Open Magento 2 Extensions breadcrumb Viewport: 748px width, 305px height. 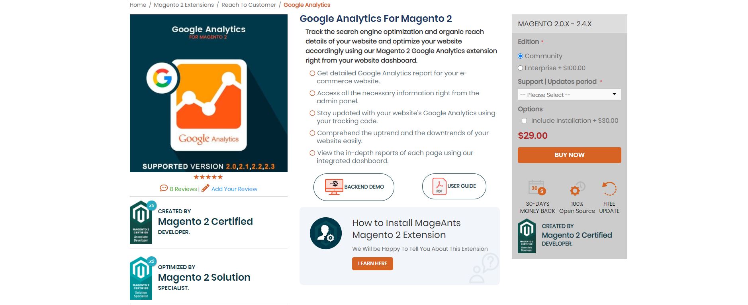pos(184,5)
